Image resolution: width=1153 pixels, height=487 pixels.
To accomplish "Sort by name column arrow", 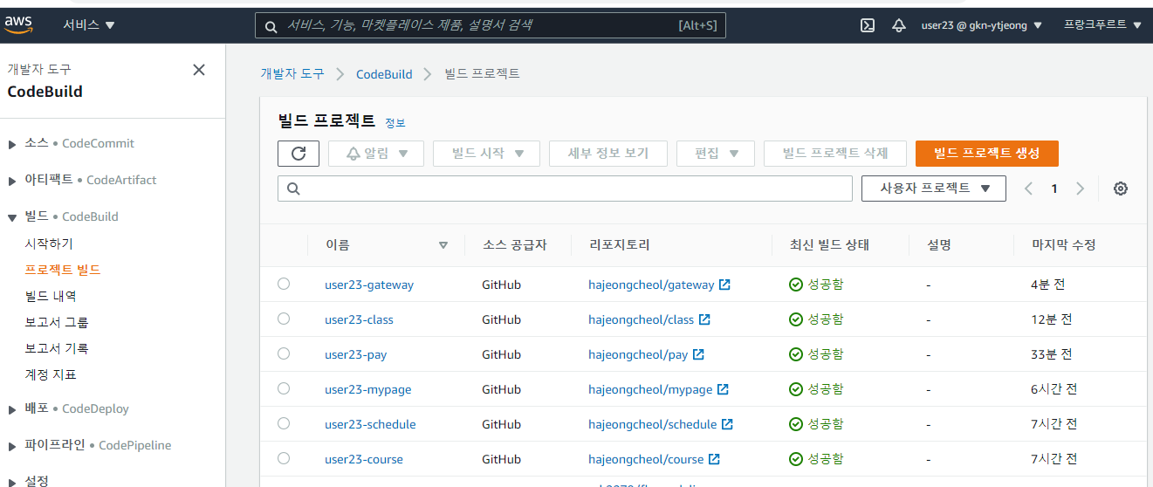I will 443,245.
